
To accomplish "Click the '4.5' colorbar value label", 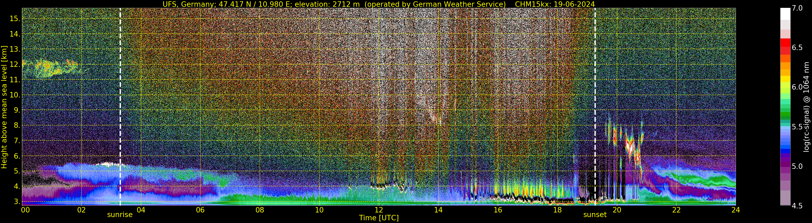I will click(797, 206).
